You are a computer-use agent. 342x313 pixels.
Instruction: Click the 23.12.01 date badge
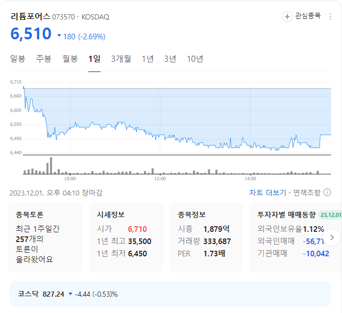point(330,215)
